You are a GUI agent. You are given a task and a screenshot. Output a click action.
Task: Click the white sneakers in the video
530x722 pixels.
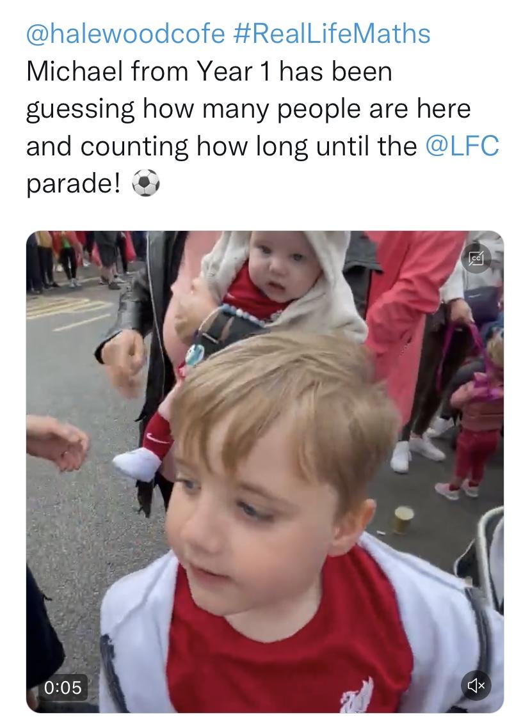pos(417,451)
